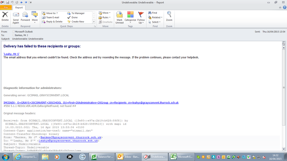287x161 pixels.
Task: Customize the Quick Access Toolbar dropdown
Action: click(31, 2)
